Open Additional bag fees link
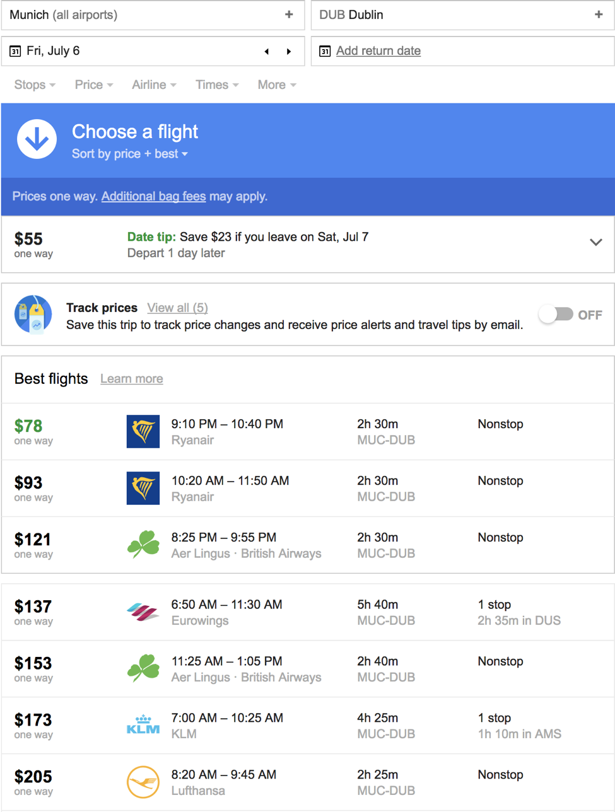615x812 pixels. click(153, 196)
